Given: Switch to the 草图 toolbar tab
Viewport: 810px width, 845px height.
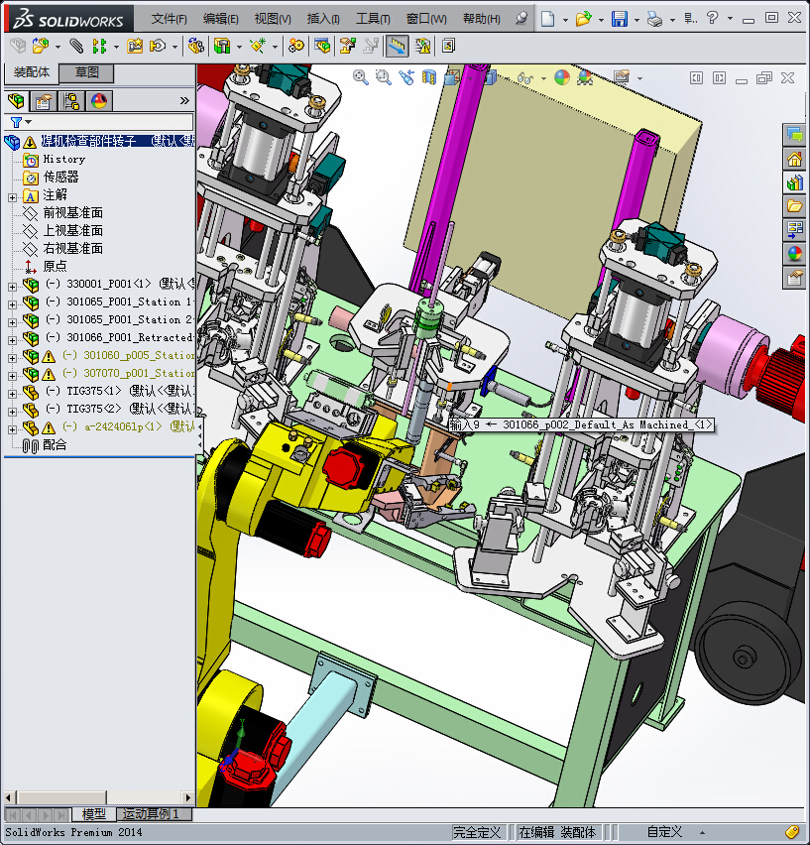Looking at the screenshot, I should tap(86, 72).
